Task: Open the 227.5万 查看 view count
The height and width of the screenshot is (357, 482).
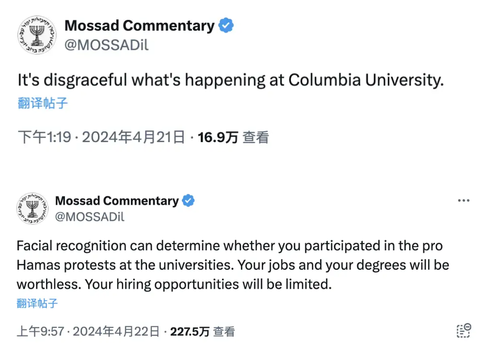Action: click(x=203, y=332)
